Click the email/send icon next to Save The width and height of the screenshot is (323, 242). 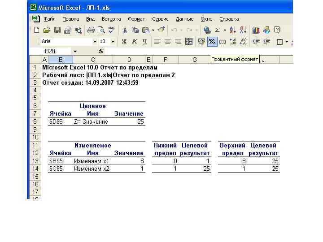(x=68, y=30)
